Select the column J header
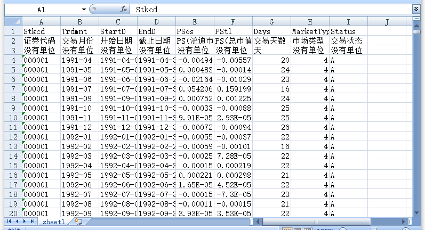 [x=387, y=22]
